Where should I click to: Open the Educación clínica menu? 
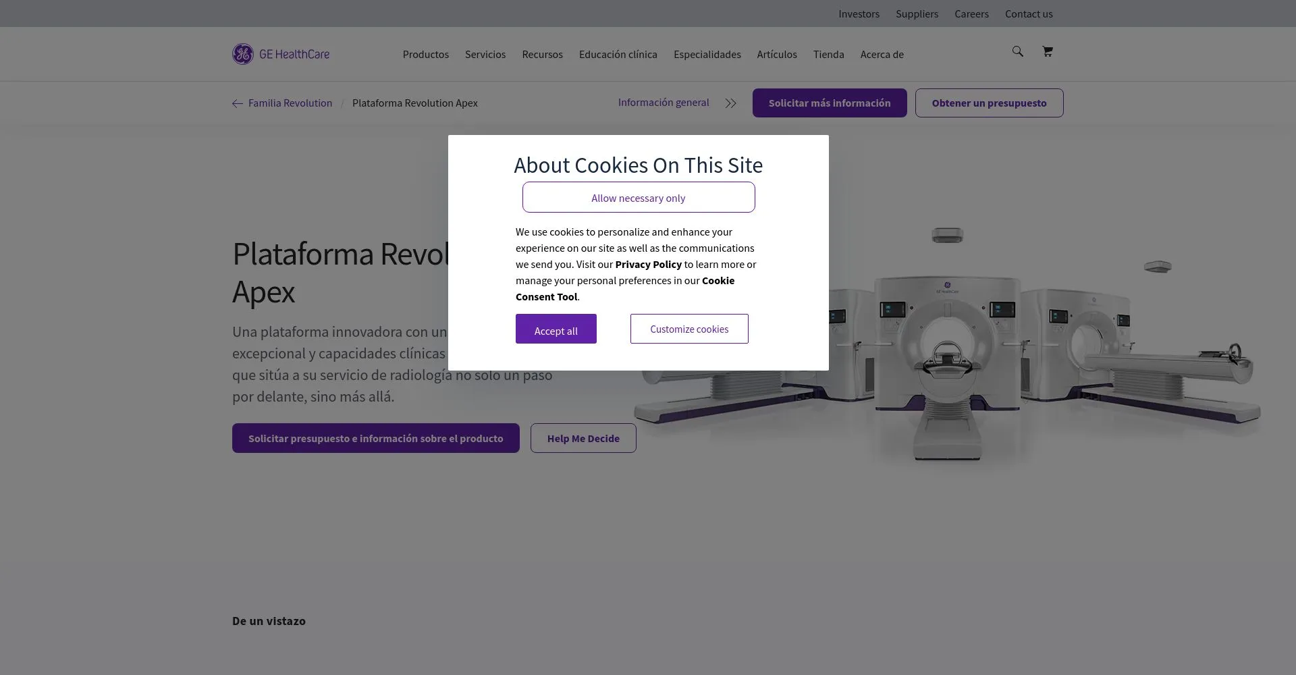tap(618, 54)
